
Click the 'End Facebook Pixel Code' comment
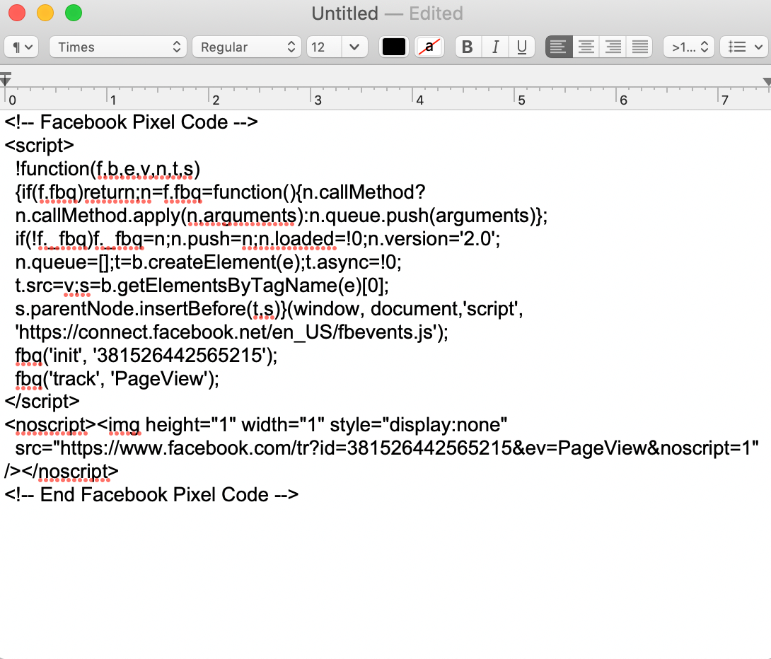pos(151,494)
